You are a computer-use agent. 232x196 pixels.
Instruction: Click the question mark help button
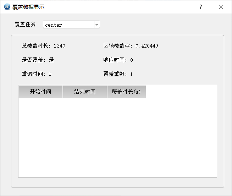[201, 7]
